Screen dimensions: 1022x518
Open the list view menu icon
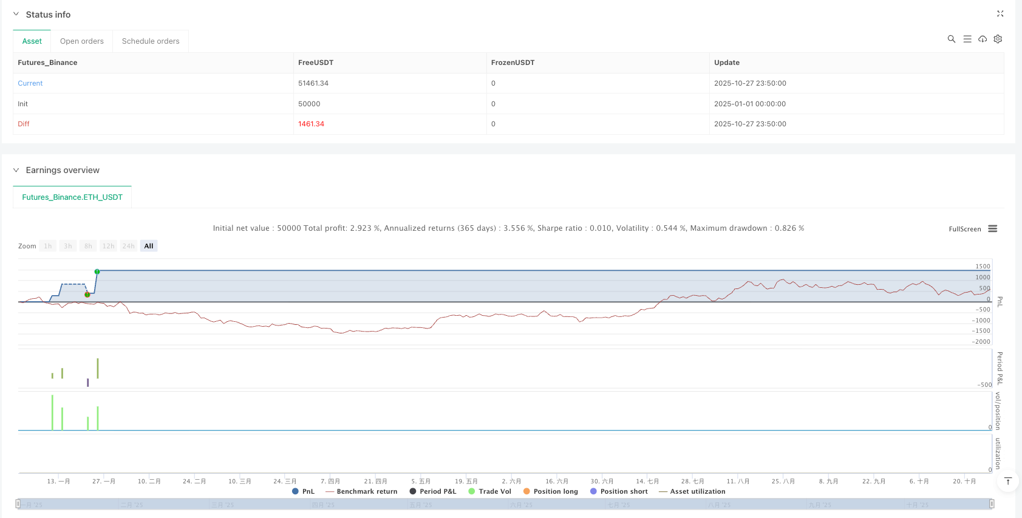[967, 39]
